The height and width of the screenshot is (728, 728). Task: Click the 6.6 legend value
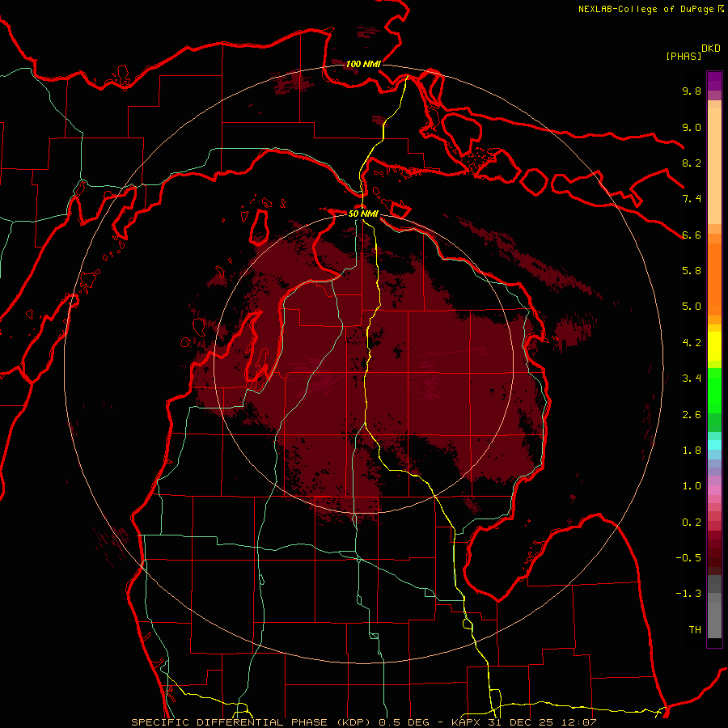point(692,235)
